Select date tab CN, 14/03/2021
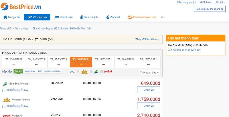Viewport: 229px width, 117px height. [x=36, y=62]
